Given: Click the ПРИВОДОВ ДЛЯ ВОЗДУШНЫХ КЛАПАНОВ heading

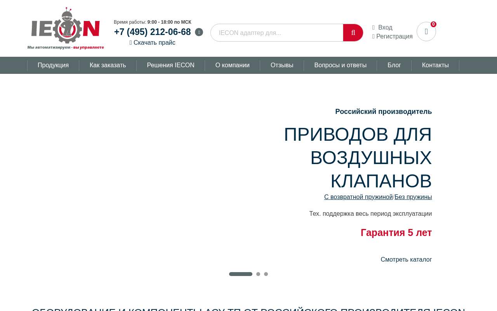Looking at the screenshot, I should 358,157.
